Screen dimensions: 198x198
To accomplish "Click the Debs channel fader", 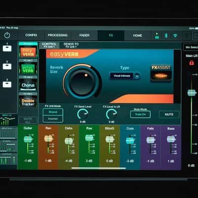I will (69, 141).
